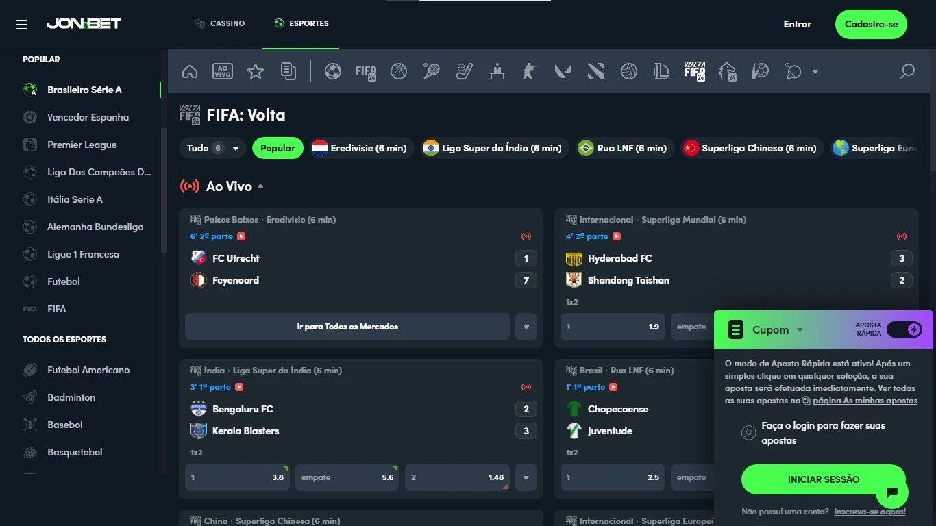Open live stream icon for Hyderabad FC match

click(x=617, y=236)
